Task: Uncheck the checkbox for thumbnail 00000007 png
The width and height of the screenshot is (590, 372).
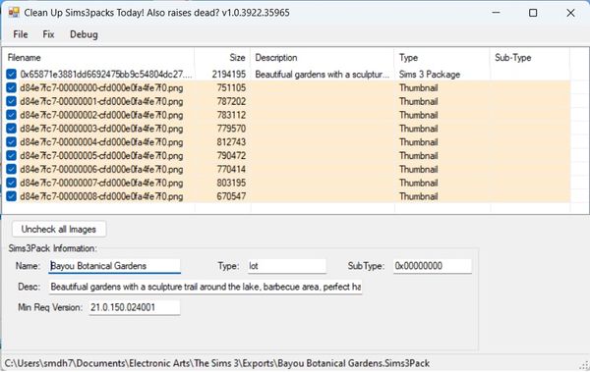Action: coord(11,183)
